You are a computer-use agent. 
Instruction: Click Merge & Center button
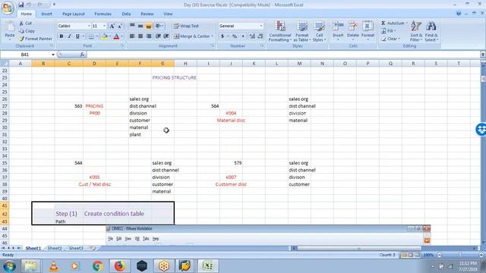coord(194,36)
